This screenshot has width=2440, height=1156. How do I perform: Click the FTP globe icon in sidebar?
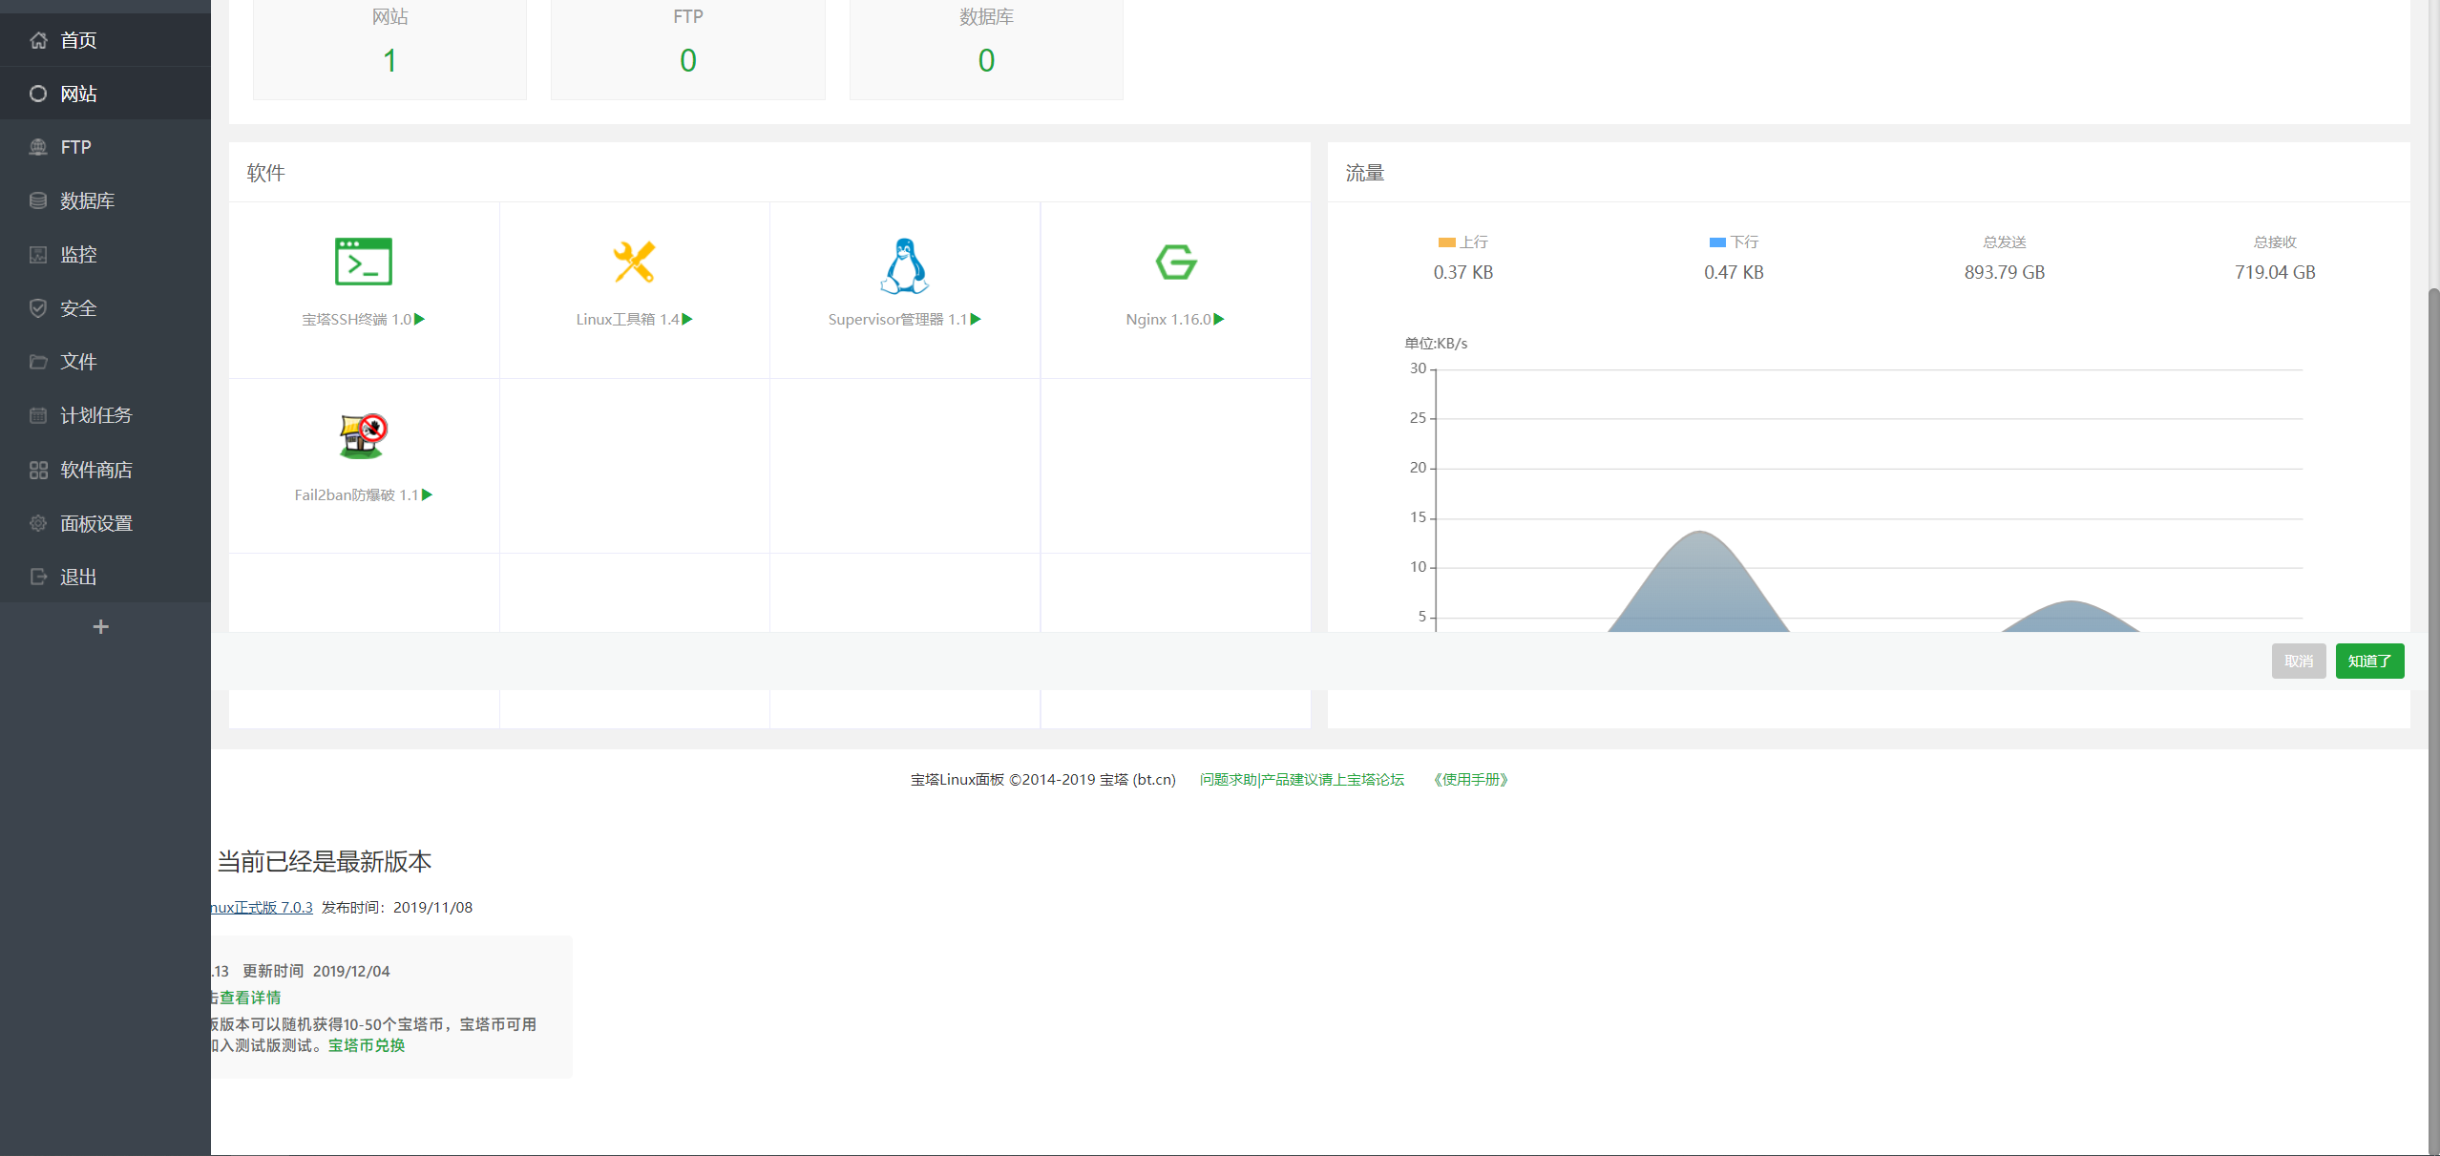(x=38, y=147)
